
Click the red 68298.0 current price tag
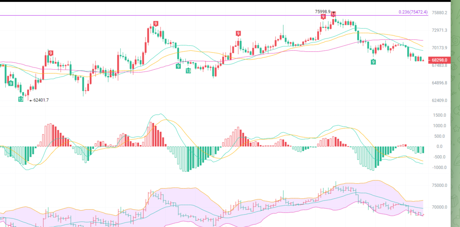(x=439, y=60)
